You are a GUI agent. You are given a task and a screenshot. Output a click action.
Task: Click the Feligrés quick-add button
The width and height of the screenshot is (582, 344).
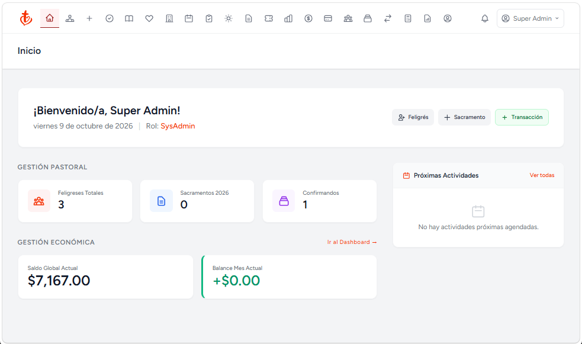tap(413, 117)
